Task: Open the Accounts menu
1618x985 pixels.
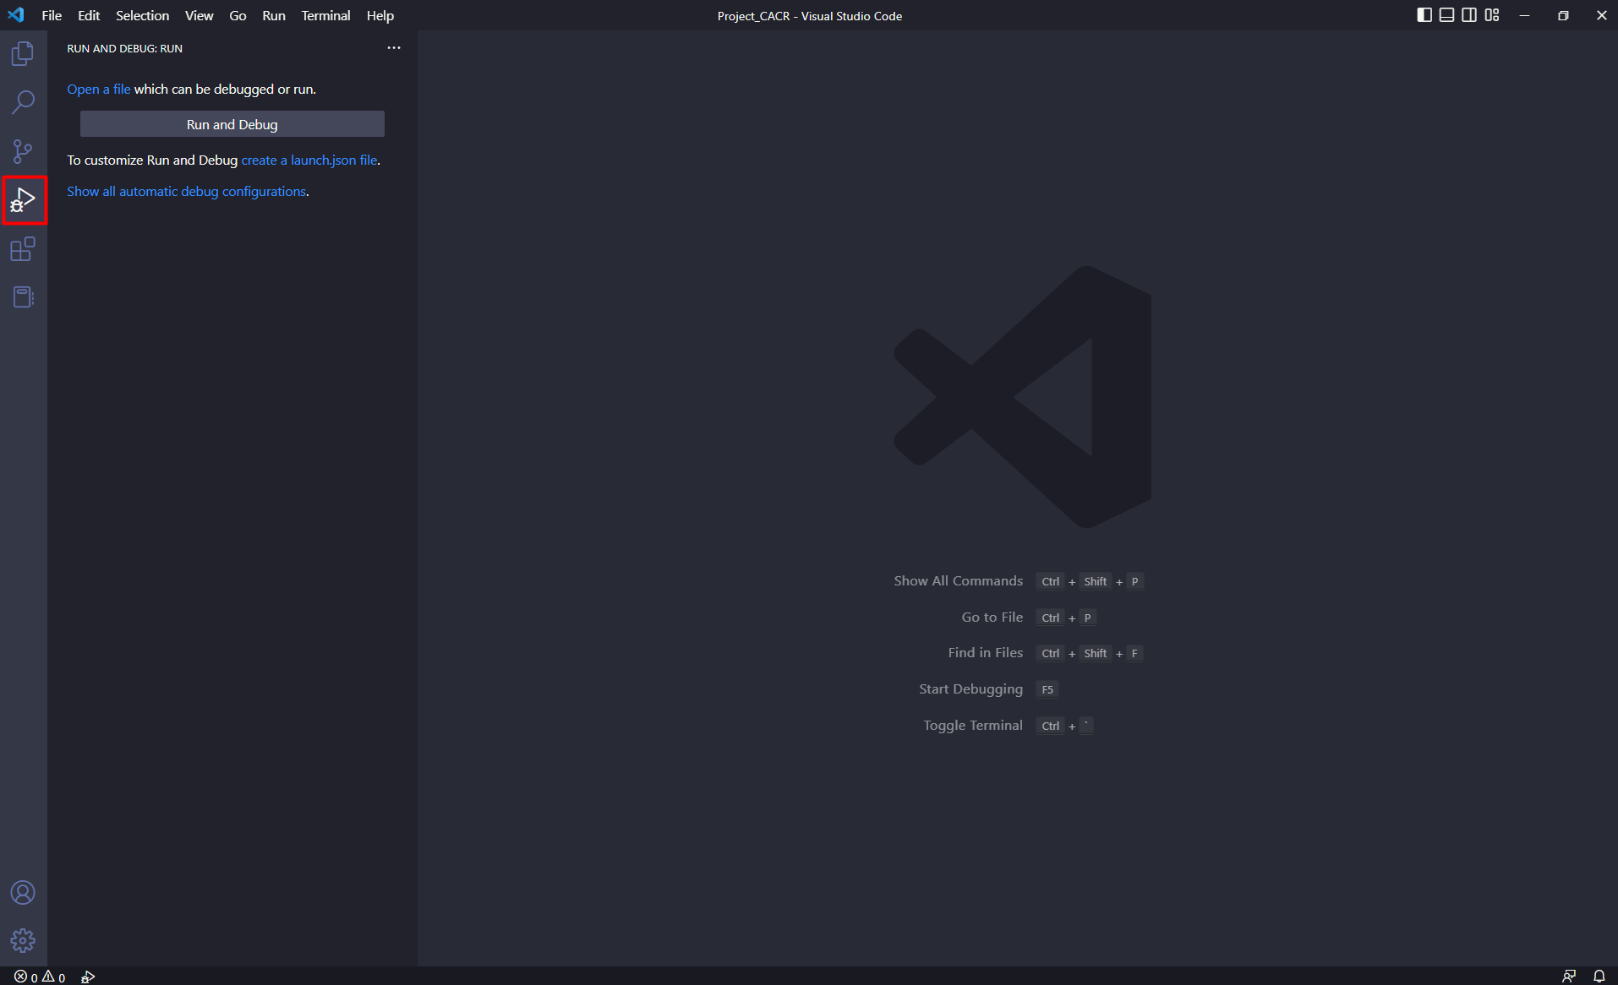Action: click(23, 892)
